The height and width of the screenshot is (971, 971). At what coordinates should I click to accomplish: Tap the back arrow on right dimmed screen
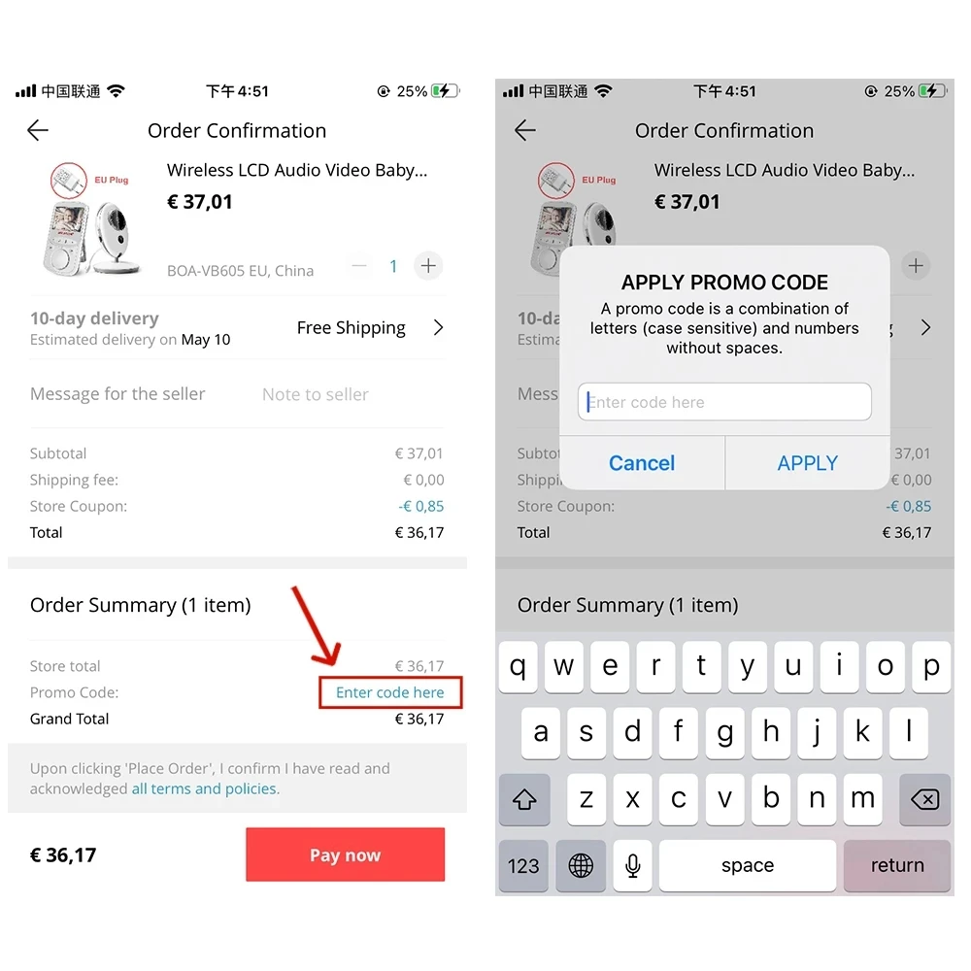click(525, 130)
